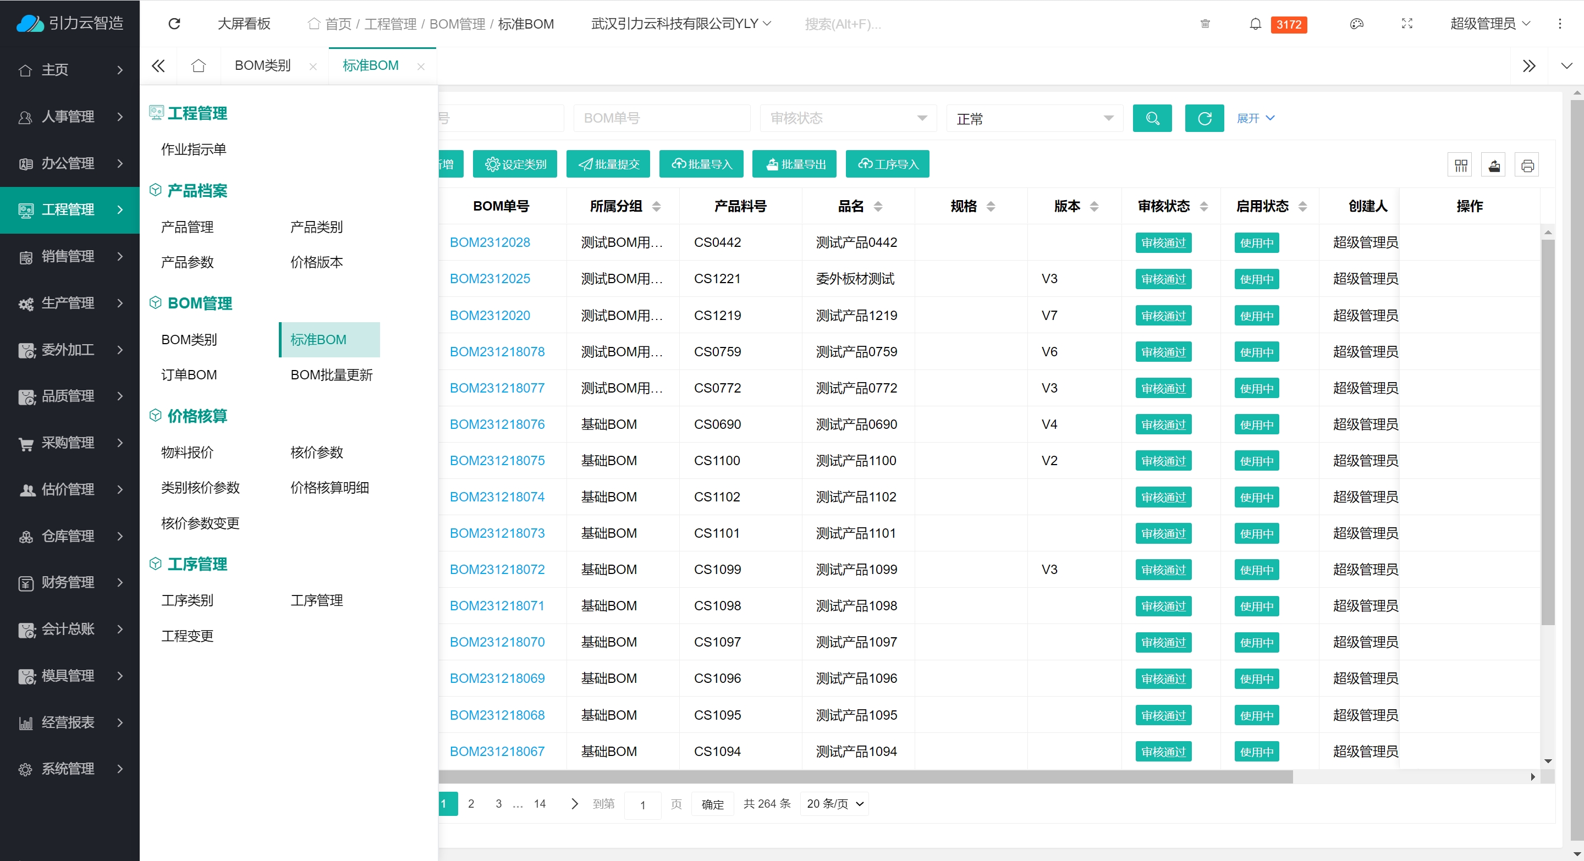Click the theme palette icon
Image resolution: width=1584 pixels, height=861 pixels.
1356,24
